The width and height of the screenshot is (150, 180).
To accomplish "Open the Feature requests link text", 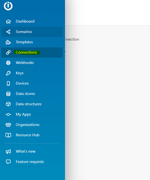I will [x=30, y=162].
